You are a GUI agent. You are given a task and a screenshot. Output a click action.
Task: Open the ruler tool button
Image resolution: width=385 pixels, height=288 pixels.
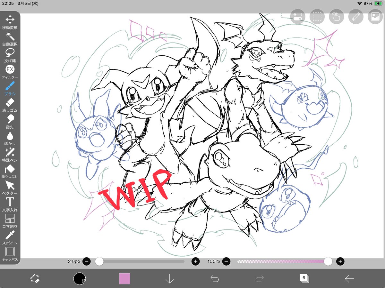click(355, 17)
